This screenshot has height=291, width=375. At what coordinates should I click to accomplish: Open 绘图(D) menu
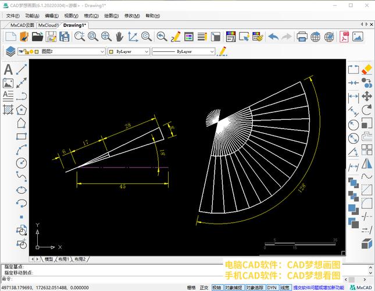point(112,16)
